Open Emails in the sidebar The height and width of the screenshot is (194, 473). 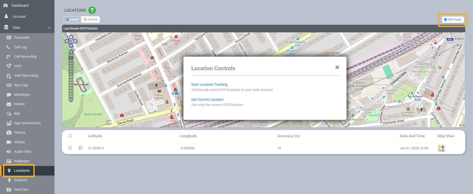(19, 104)
